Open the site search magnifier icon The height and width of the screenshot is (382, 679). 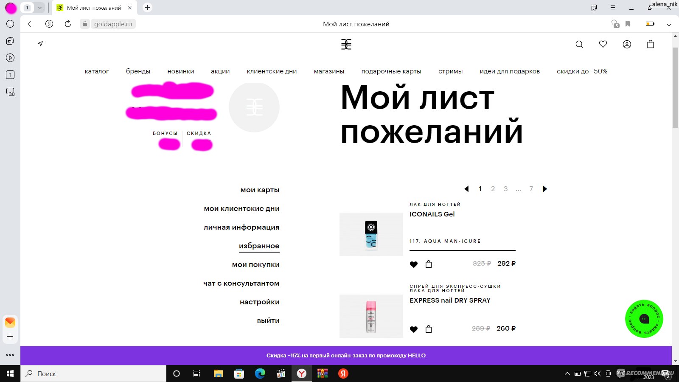click(579, 44)
